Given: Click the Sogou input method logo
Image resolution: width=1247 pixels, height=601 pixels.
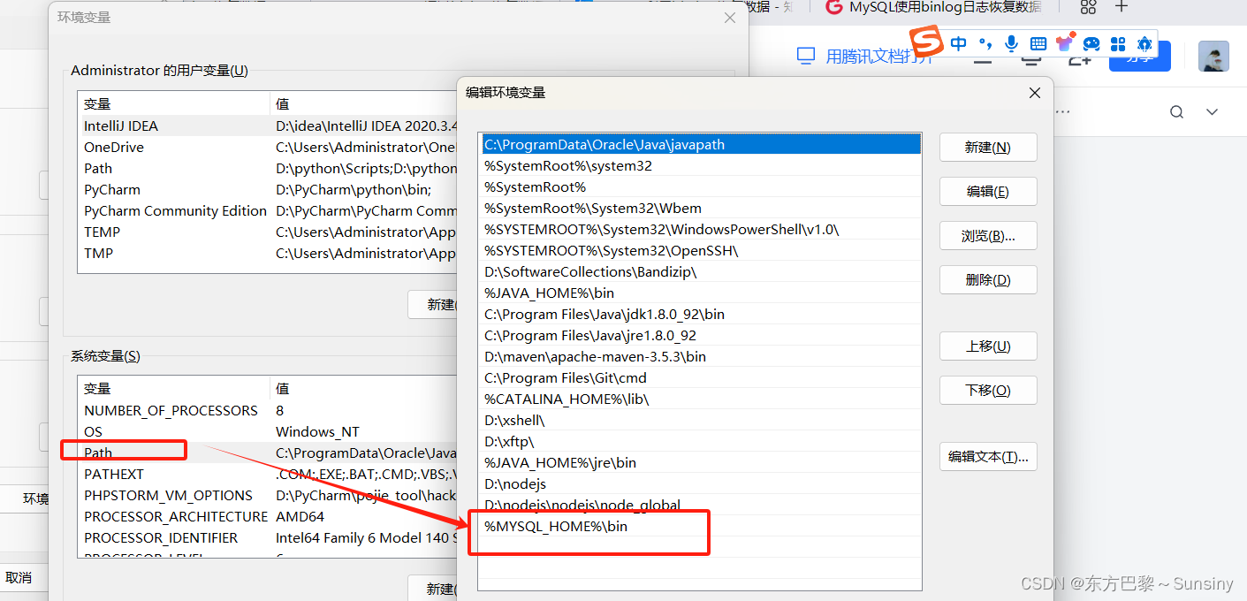Looking at the screenshot, I should 926,41.
